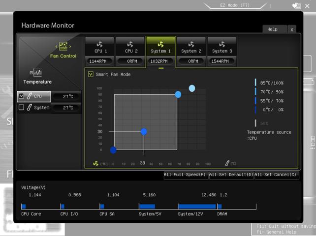Open the Fan Control section icon
The height and width of the screenshot is (236, 316).
[63, 46]
